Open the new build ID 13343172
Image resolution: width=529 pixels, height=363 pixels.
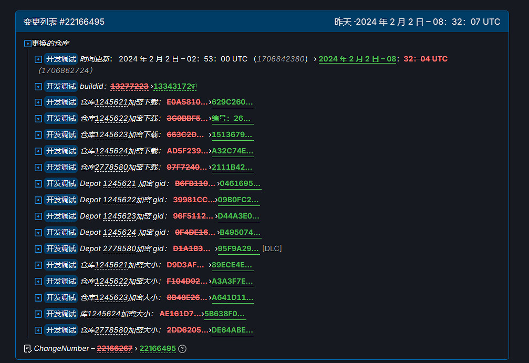[x=172, y=86]
